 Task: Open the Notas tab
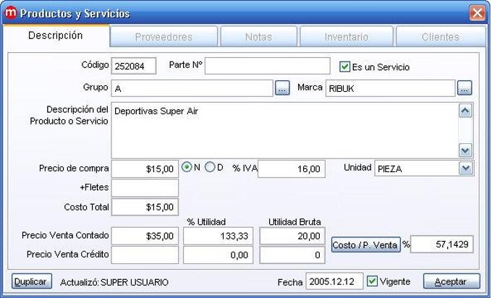pyautogui.click(x=258, y=37)
